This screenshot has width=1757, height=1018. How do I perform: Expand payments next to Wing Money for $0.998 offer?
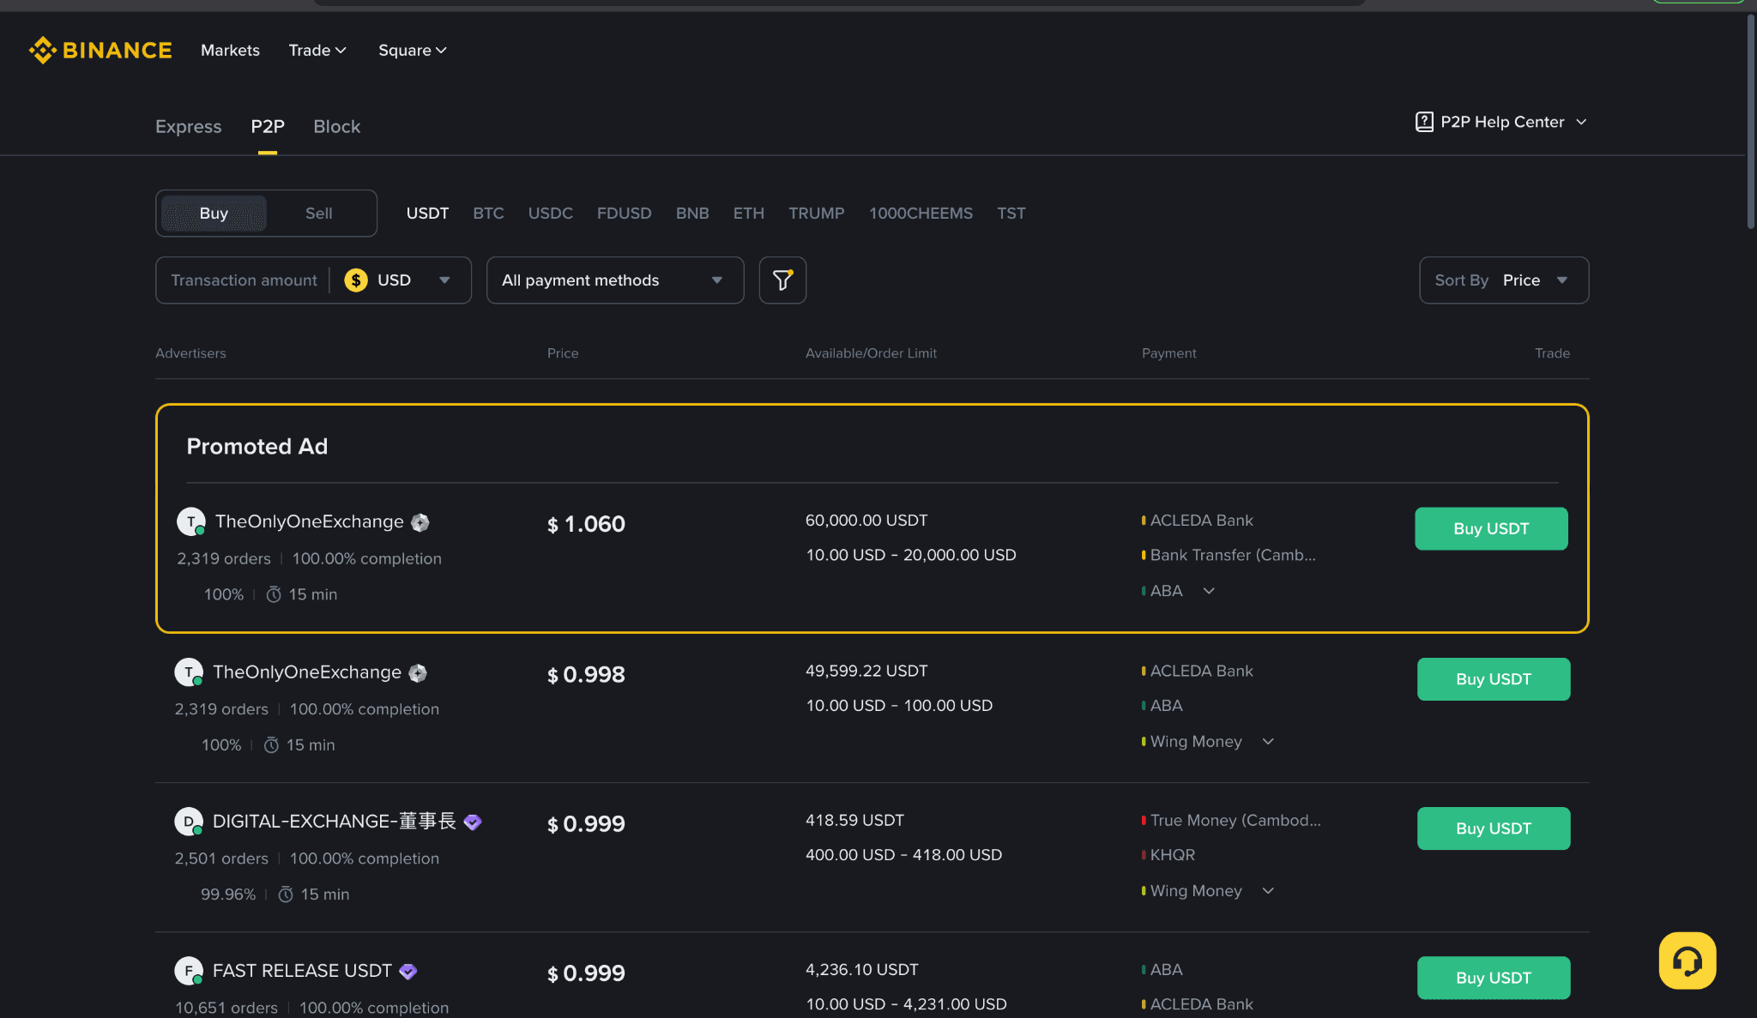click(1269, 742)
